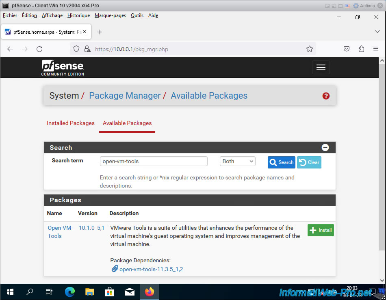Click the URL address bar
This screenshot has height=300, width=386.
click(x=192, y=49)
